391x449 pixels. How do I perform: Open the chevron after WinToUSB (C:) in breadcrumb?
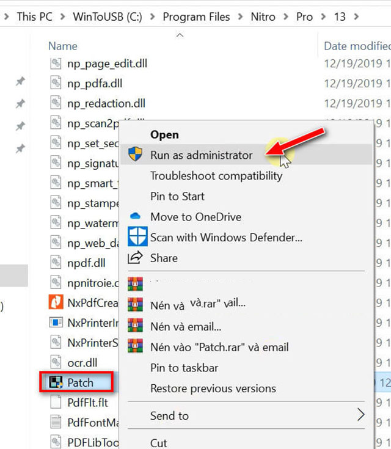point(153,16)
